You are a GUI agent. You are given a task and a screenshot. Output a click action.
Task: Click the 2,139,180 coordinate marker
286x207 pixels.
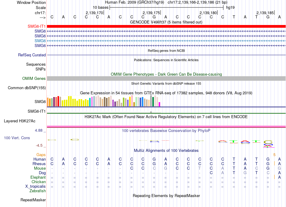click(208, 13)
